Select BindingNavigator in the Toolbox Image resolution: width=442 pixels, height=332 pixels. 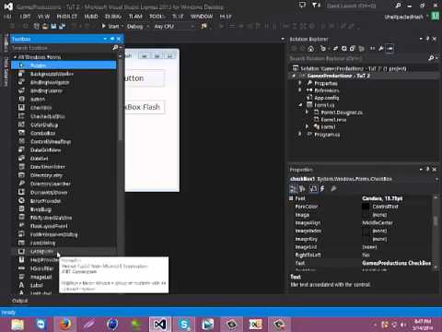point(50,82)
